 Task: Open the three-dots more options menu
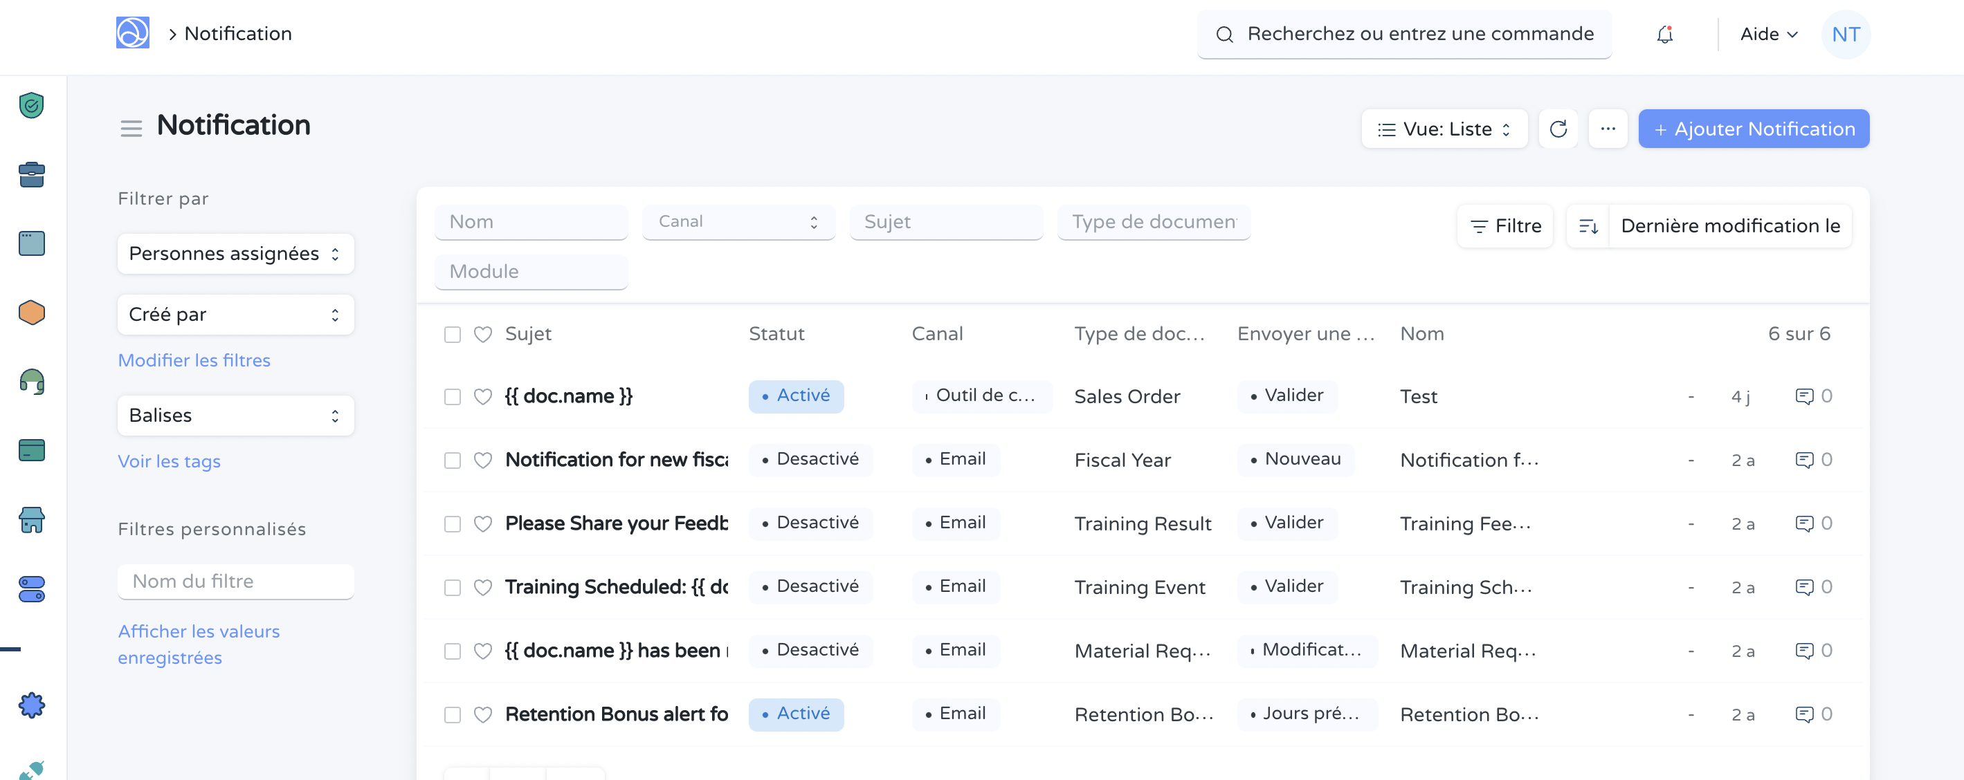tap(1607, 129)
